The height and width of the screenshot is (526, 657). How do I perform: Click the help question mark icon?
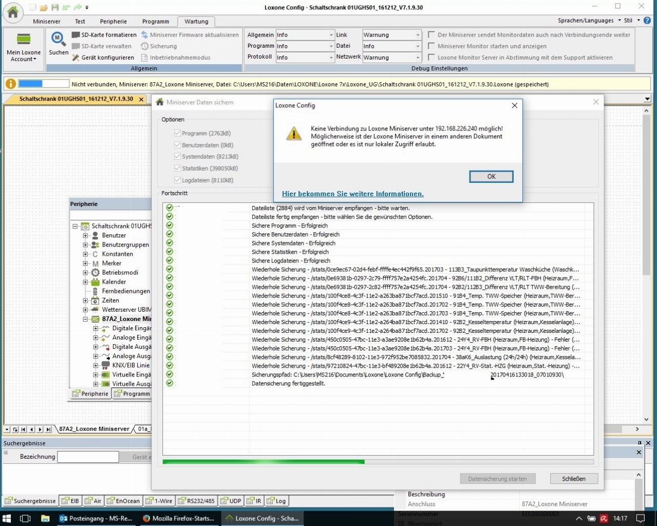click(647, 21)
